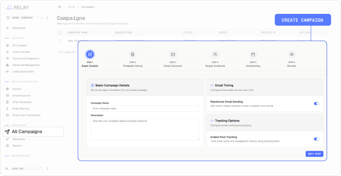Click the sidebar panel toggle icon near breadcrumb
The height and width of the screenshot is (176, 341).
pyautogui.click(x=59, y=7)
